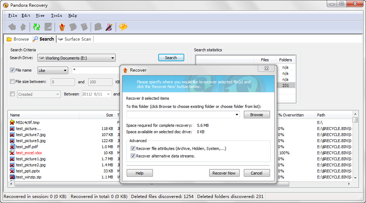This screenshot has height=203, width=366.
Task: Click the Up one level toolbar icon
Action: [23, 27]
